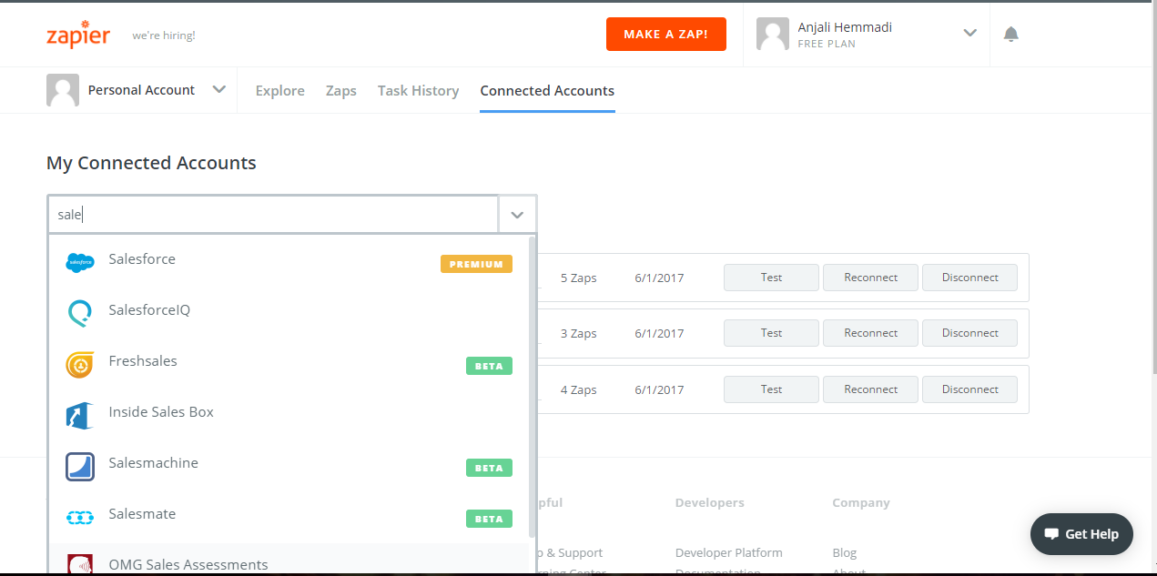
Task: Test the account with 3 Zaps
Action: 771,333
